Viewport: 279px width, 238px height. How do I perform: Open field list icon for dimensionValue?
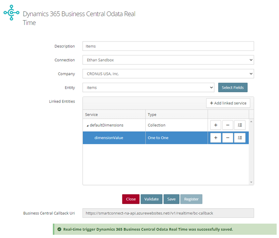pos(240,138)
